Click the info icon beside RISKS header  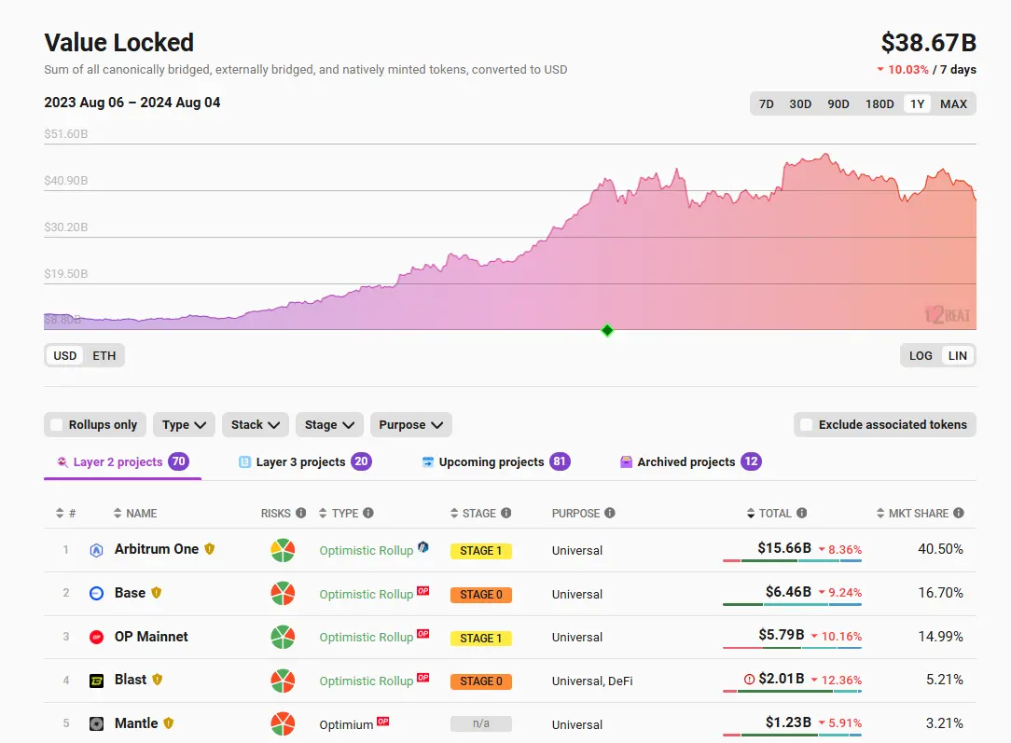[300, 513]
